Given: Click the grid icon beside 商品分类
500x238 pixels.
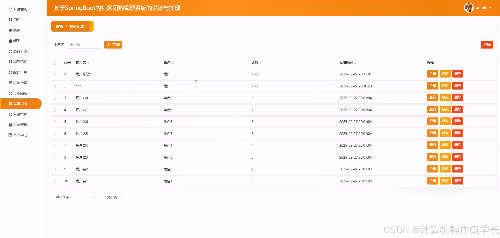Looking at the screenshot, I should 10,51.
